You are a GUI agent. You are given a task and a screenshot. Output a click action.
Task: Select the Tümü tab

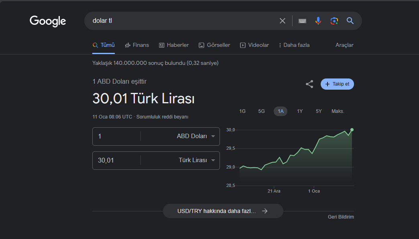pyautogui.click(x=104, y=45)
